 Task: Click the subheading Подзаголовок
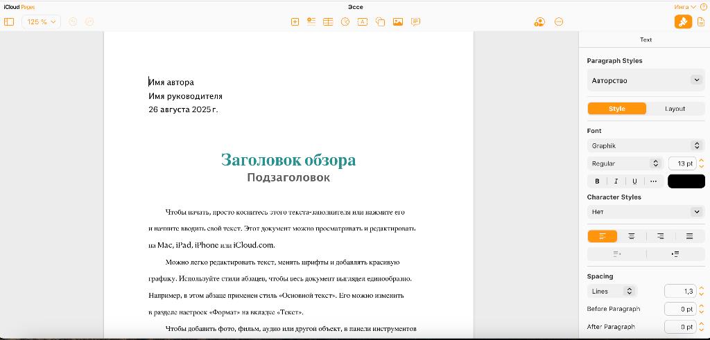(x=288, y=177)
